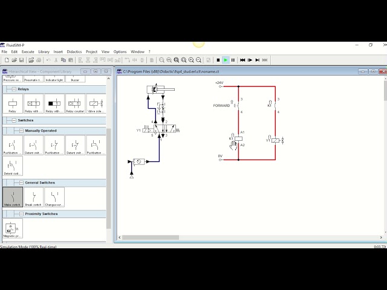Click the circuit window horizontal scrollbar thumb
The width and height of the screenshot is (387, 290).
pos(151,237)
